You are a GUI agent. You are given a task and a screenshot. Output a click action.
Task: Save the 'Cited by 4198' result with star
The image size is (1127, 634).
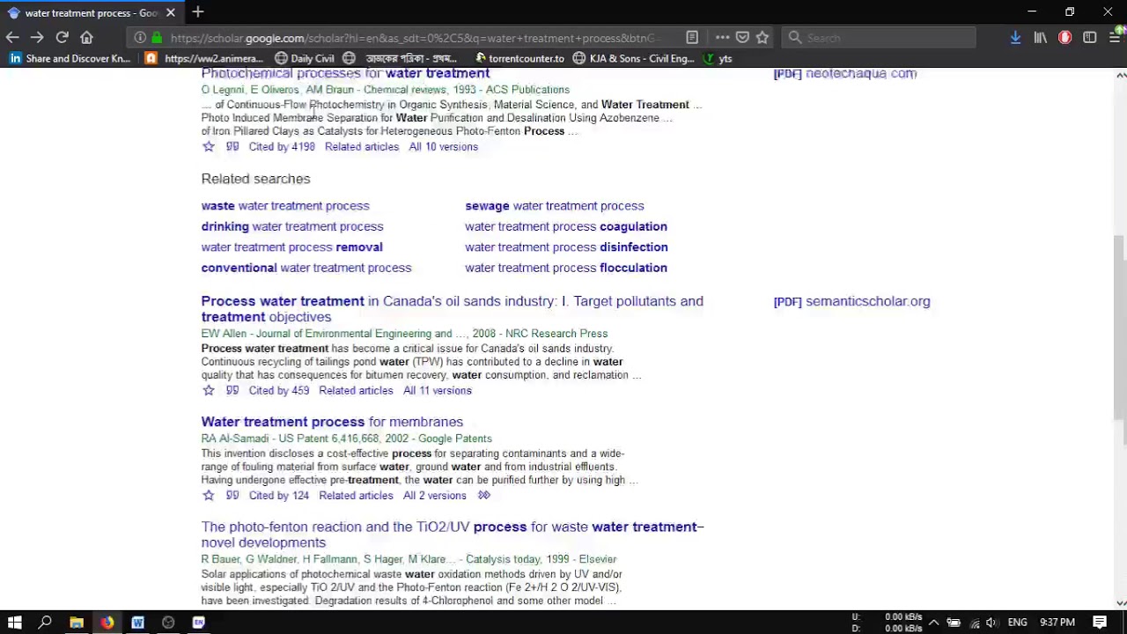click(x=208, y=147)
